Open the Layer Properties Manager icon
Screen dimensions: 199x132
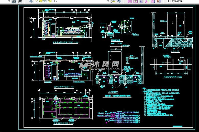[31, 1]
